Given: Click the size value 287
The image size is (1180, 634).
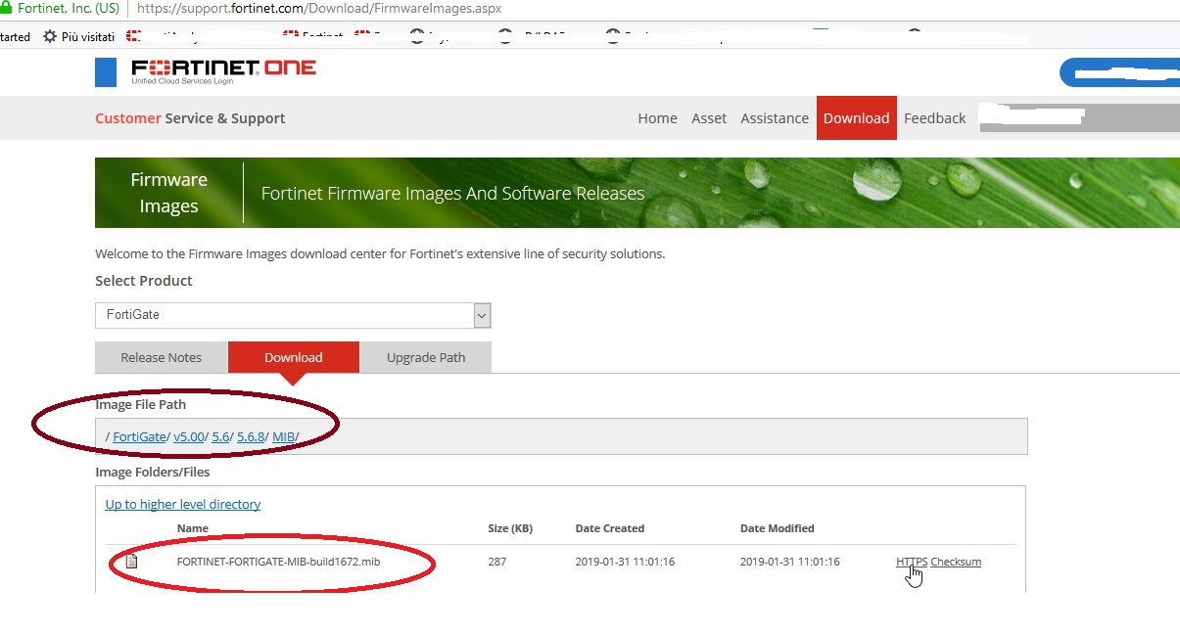Looking at the screenshot, I should [496, 562].
